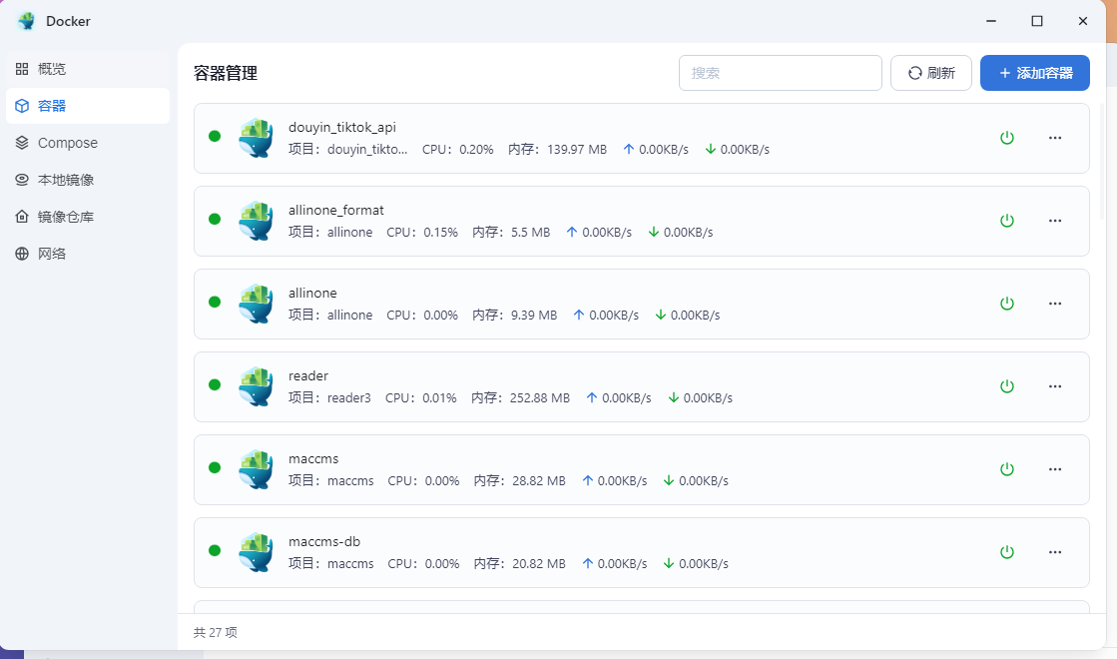This screenshot has width=1117, height=659.
Task: Click the Docker app logo icon
Action: click(27, 21)
